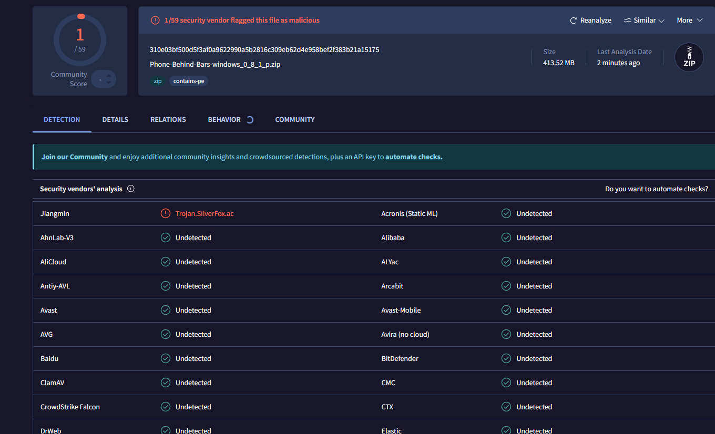Click the red alert icon in banner
Screen dimensions: 715x434
pyautogui.click(x=155, y=20)
